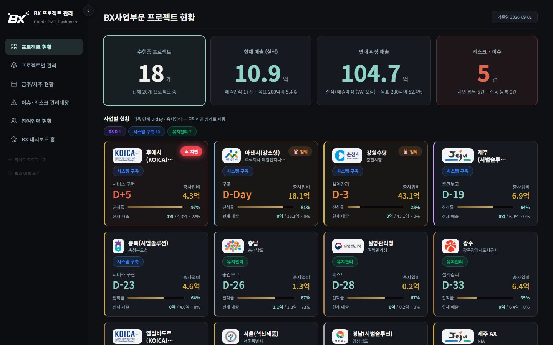Filter by the 유지관리 7 chip
553x345 pixels.
click(x=182, y=131)
